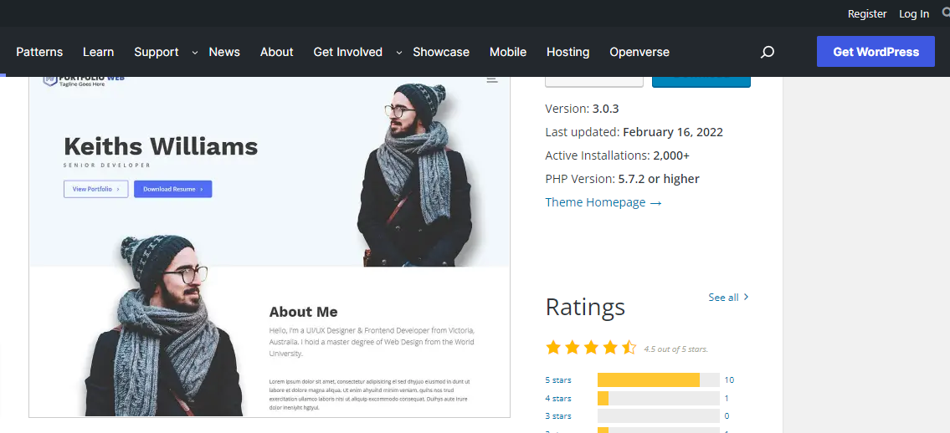Screen dimensions: 950x433
Task: Click the 5 stars count 10
Action: [x=729, y=380]
